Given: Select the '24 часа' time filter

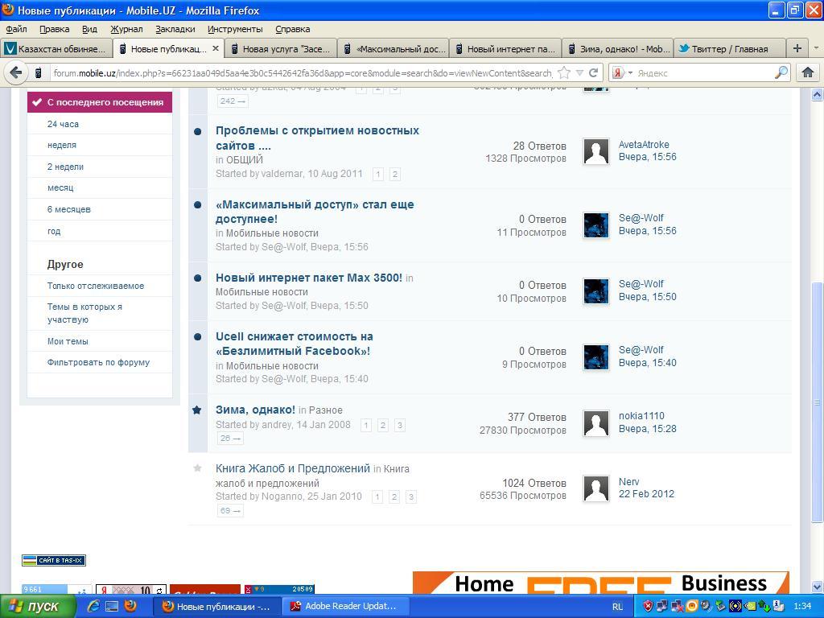Looking at the screenshot, I should tap(63, 124).
